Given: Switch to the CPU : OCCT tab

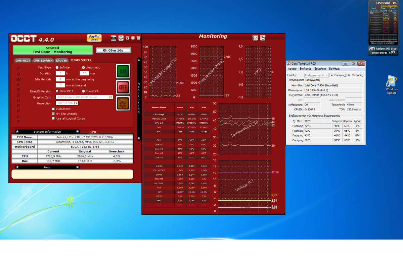Looking at the screenshot, I should [x=23, y=61].
